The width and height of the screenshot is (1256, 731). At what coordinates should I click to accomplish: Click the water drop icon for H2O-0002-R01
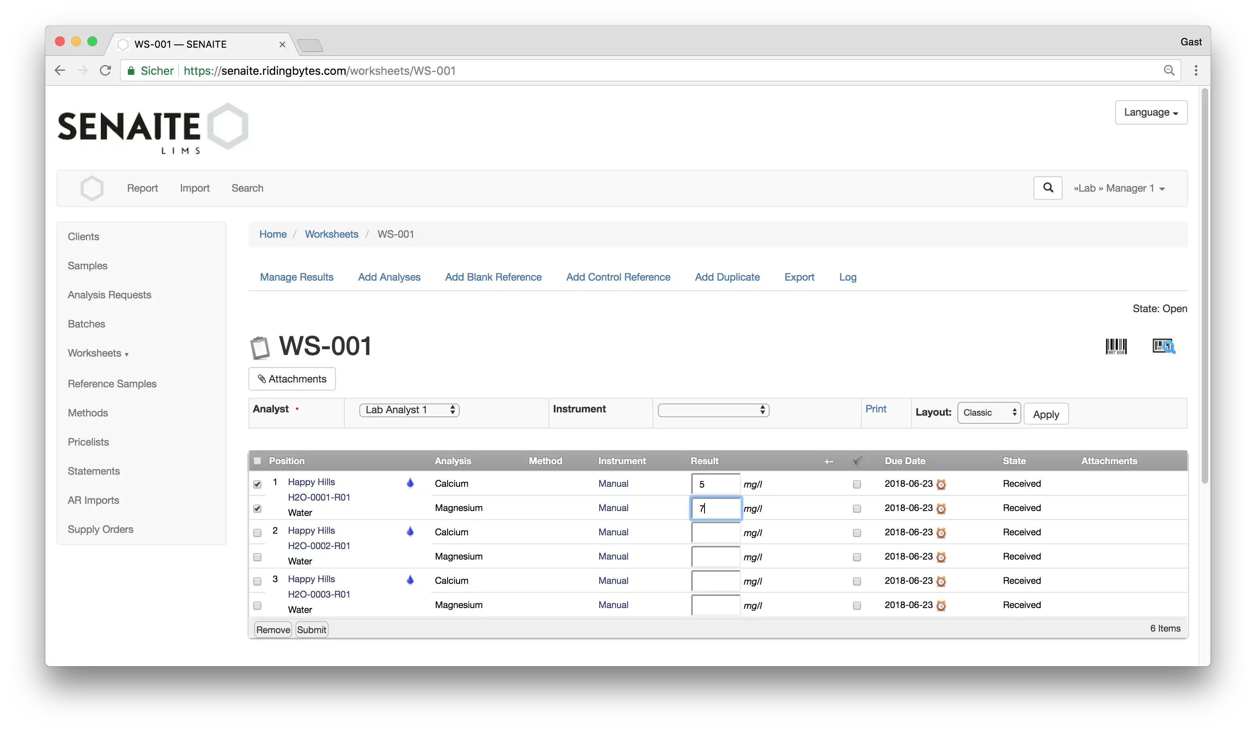coord(409,531)
